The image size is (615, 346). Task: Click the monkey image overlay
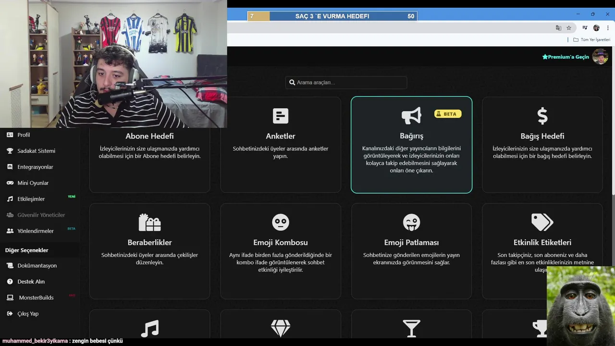(581, 306)
